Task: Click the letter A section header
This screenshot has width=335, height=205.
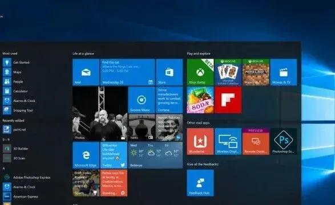Action: point(3,169)
